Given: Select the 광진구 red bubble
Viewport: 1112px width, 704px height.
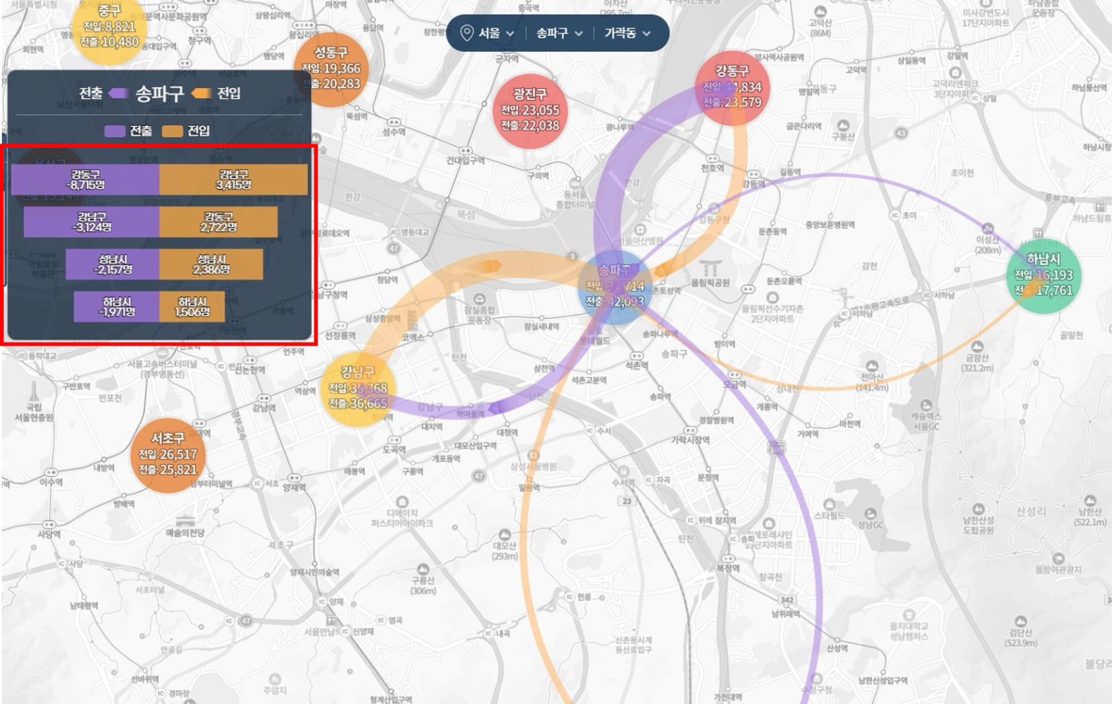Looking at the screenshot, I should click(530, 111).
